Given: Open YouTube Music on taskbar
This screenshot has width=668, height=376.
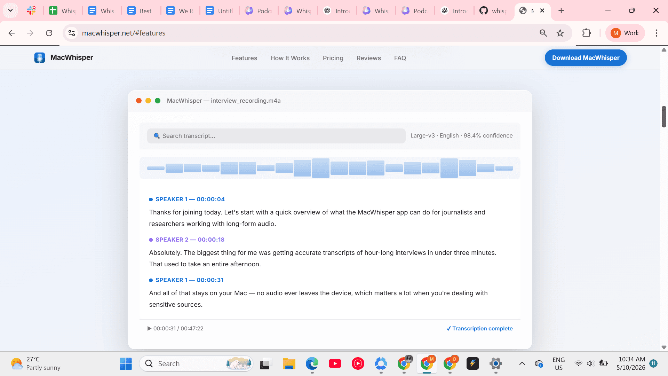Looking at the screenshot, I should coord(358,364).
